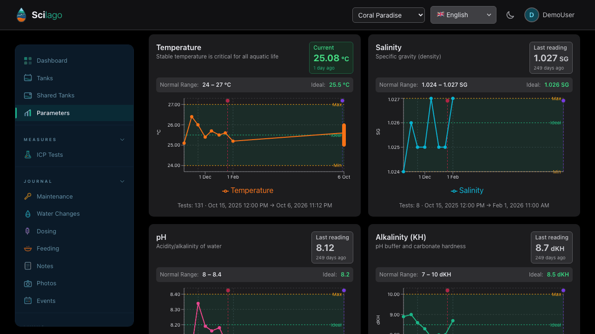This screenshot has height=334, width=595.
Task: Toggle dark mode moon icon
Action: click(510, 15)
